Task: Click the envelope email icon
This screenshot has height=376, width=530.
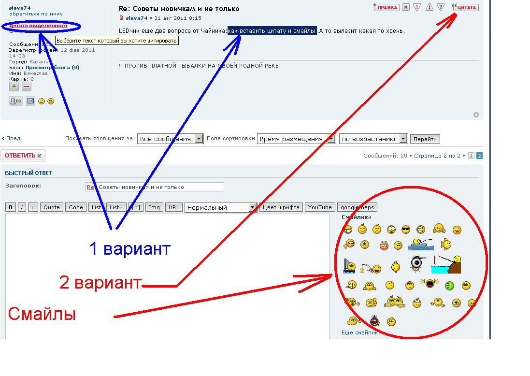Action: (30, 101)
